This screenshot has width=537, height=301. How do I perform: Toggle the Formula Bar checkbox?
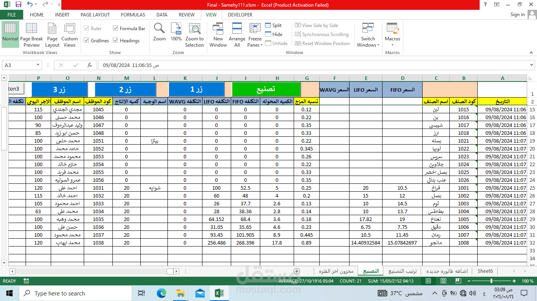click(116, 28)
